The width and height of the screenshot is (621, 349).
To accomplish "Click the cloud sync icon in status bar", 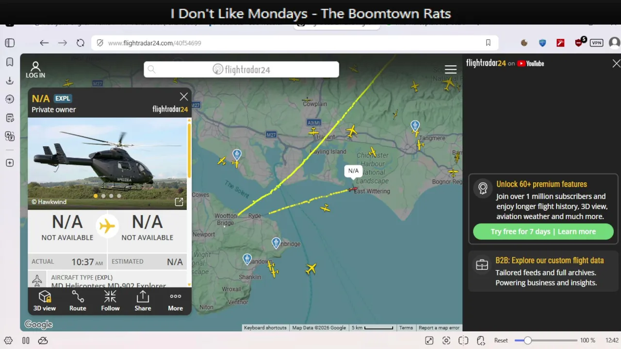I will tap(43, 340).
